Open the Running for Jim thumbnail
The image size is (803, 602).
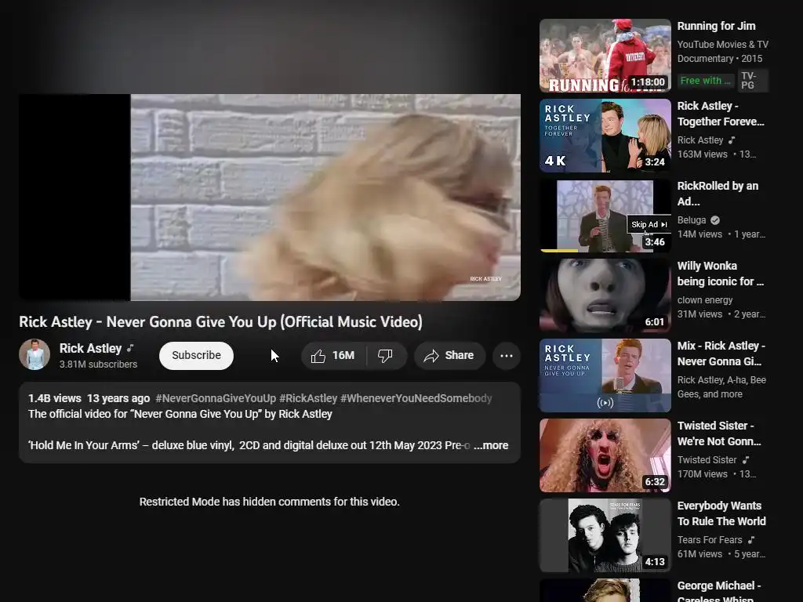tap(605, 56)
